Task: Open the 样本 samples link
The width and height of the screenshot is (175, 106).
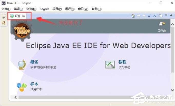Action: [34, 84]
